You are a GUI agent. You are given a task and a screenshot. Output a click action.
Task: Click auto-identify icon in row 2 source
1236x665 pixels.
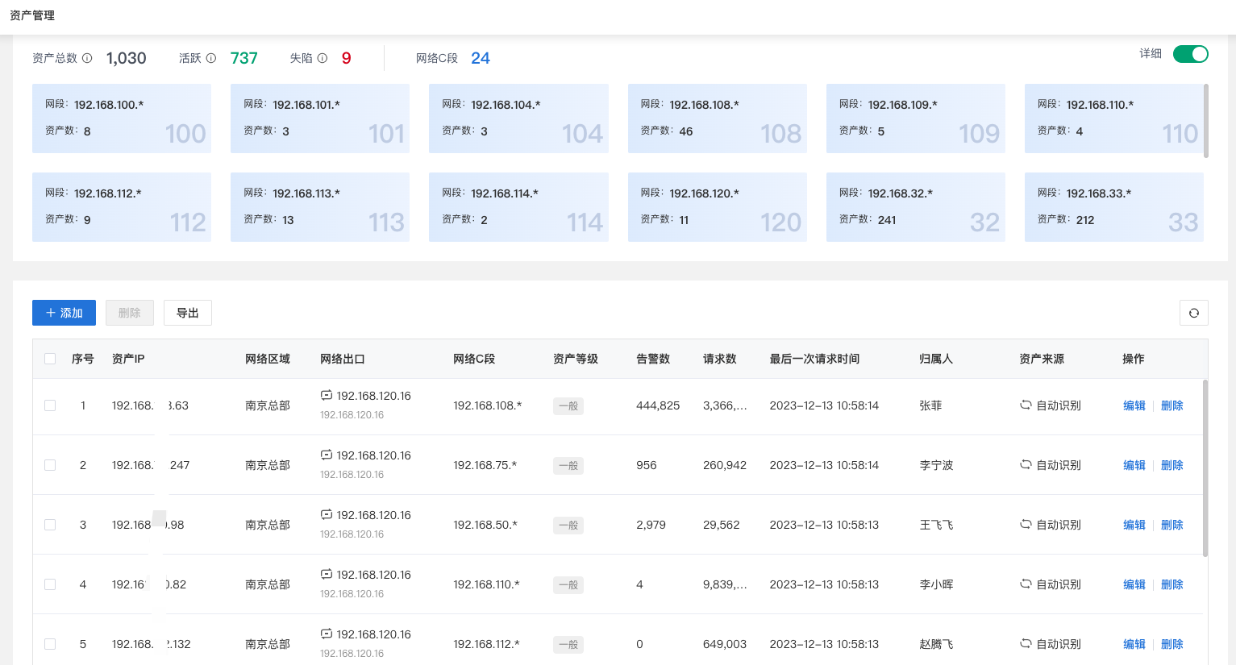[x=1026, y=464]
